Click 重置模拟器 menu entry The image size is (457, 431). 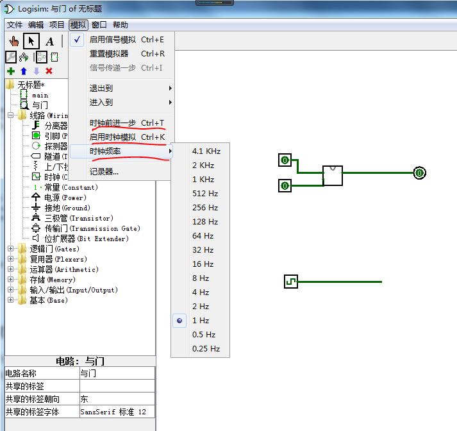(x=122, y=54)
